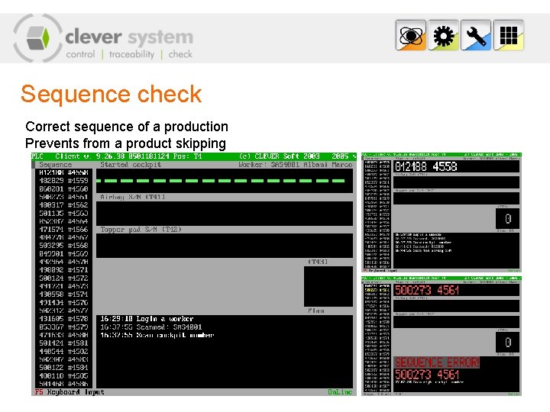The height and width of the screenshot is (412, 550).
Task: Click log line 'Login a worker'
Action: click(x=147, y=319)
